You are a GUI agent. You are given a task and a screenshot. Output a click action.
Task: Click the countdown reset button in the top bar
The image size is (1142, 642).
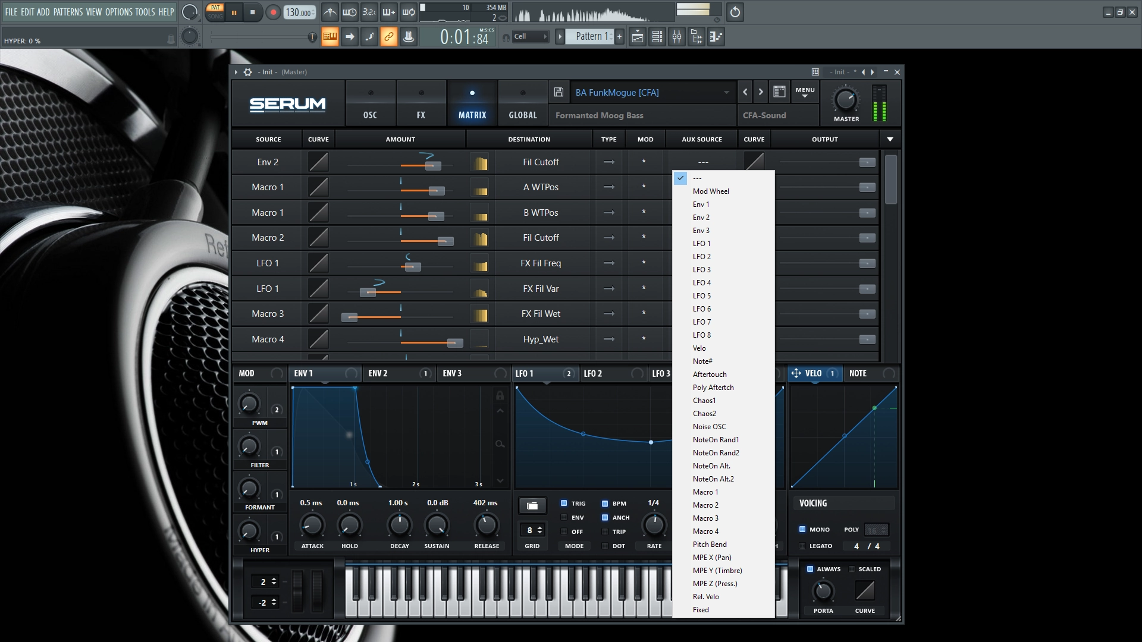click(735, 12)
